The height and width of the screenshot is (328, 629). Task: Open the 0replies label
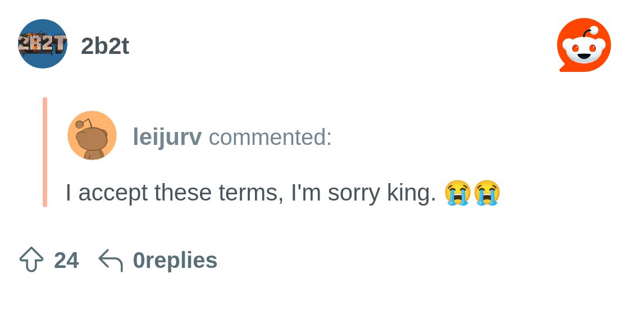pos(175,261)
